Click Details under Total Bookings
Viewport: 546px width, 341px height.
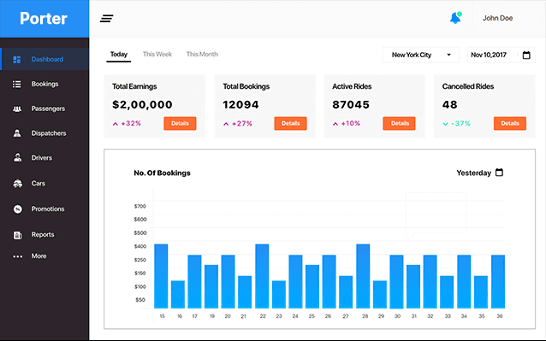[x=290, y=123]
